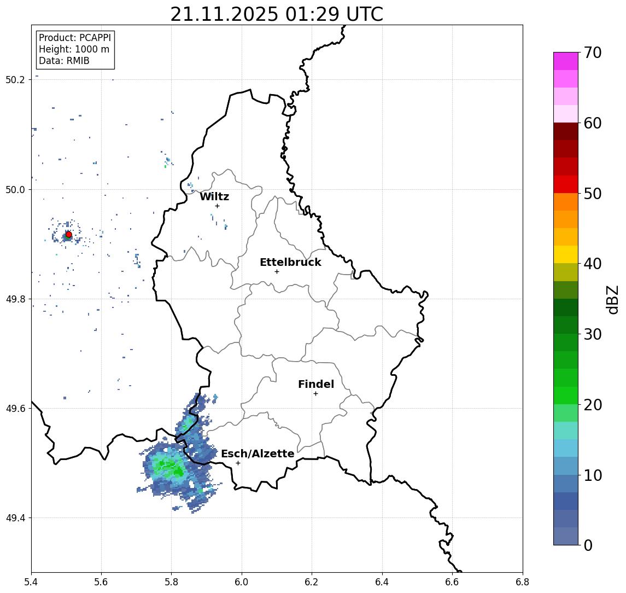Click the Esch/Alzette station label
This screenshot has width=626, height=593.
click(x=258, y=454)
